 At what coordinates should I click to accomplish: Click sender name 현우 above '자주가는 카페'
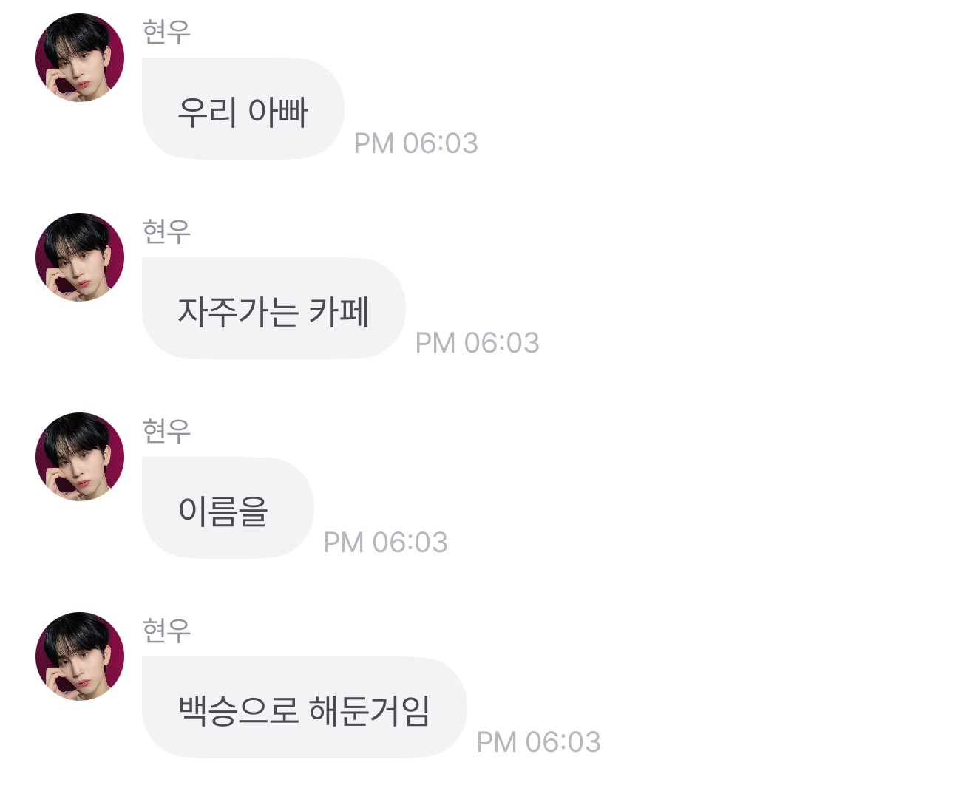166,231
